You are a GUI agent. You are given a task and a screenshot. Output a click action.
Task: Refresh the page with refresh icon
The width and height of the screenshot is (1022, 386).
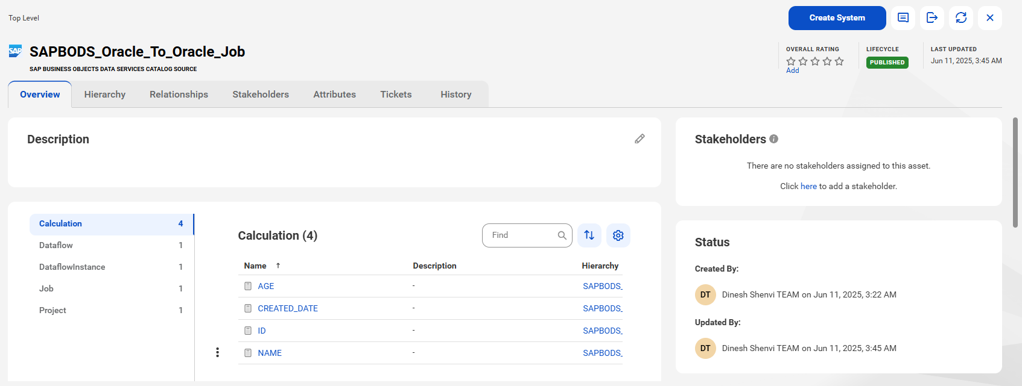click(961, 18)
